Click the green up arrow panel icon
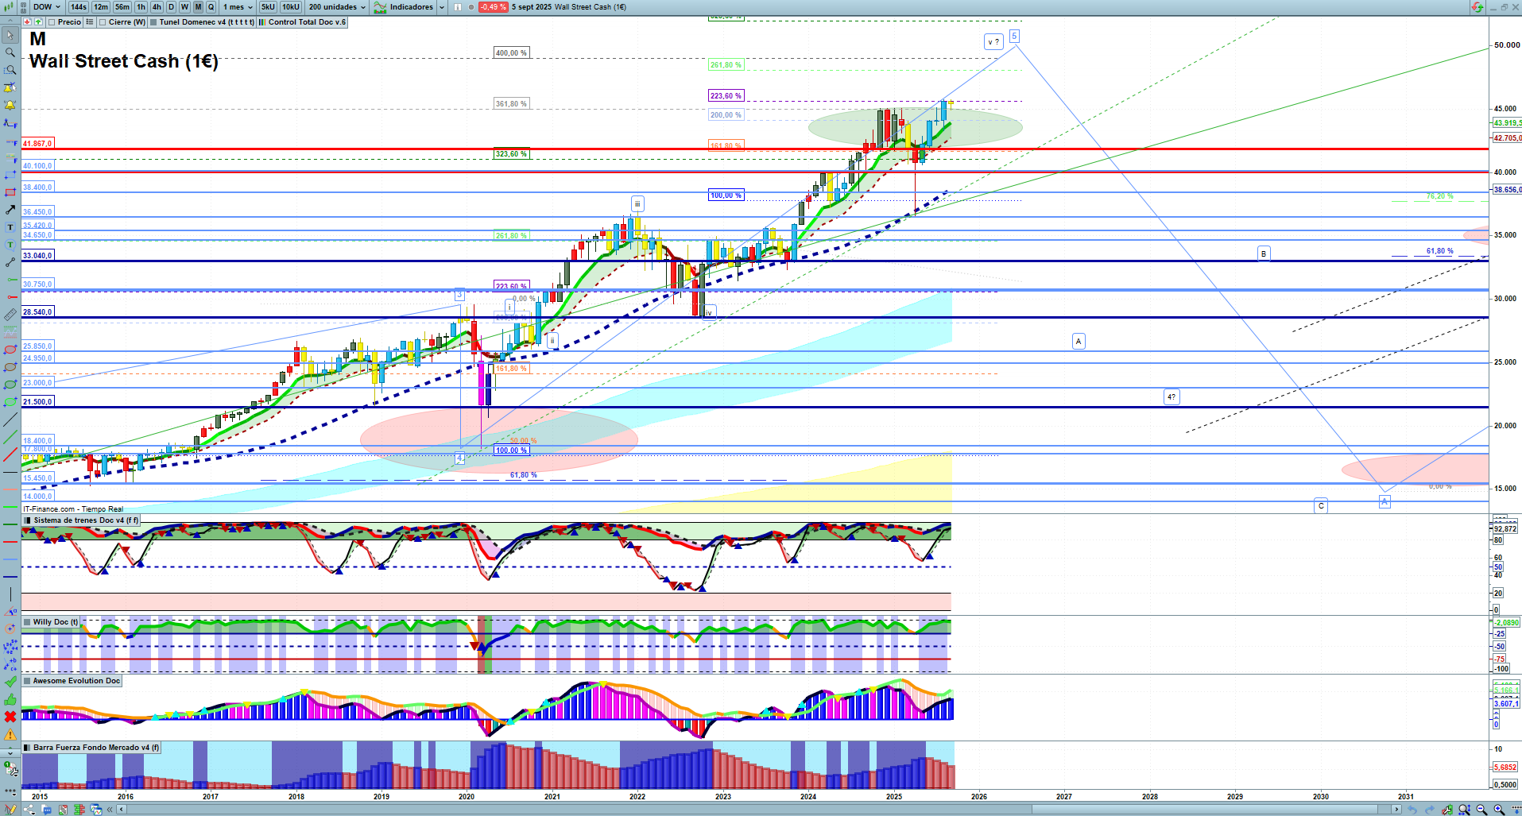The width and height of the screenshot is (1522, 816). [38, 22]
